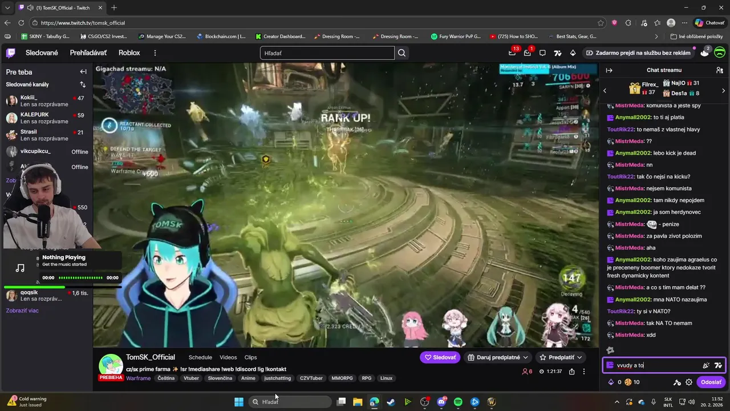
Task: Open stream options three-dot menu
Action: pos(584,372)
